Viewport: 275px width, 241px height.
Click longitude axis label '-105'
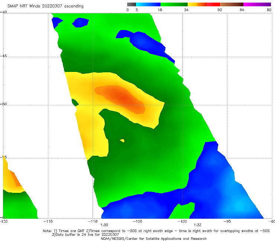point(137,221)
